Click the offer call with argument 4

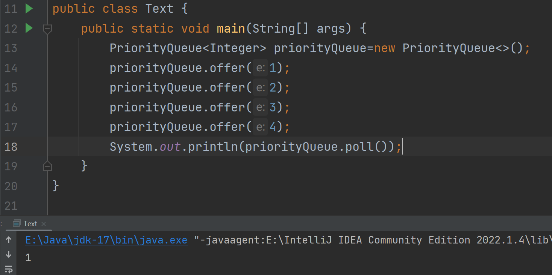click(x=227, y=127)
